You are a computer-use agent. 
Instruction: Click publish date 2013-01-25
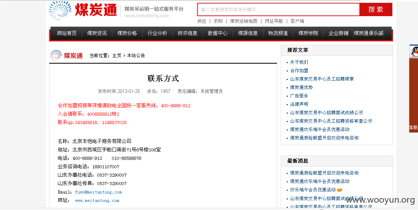(128, 91)
